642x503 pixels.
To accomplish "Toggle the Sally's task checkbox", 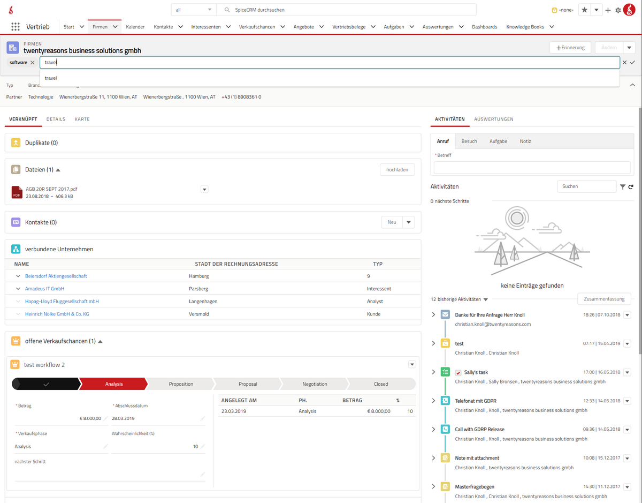I will coord(458,373).
